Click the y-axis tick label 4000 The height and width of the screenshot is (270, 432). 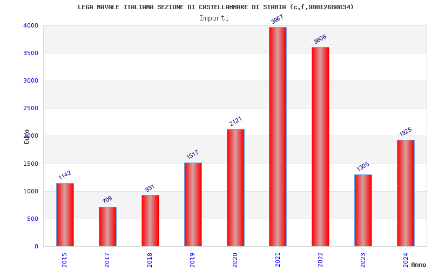[x=31, y=25]
